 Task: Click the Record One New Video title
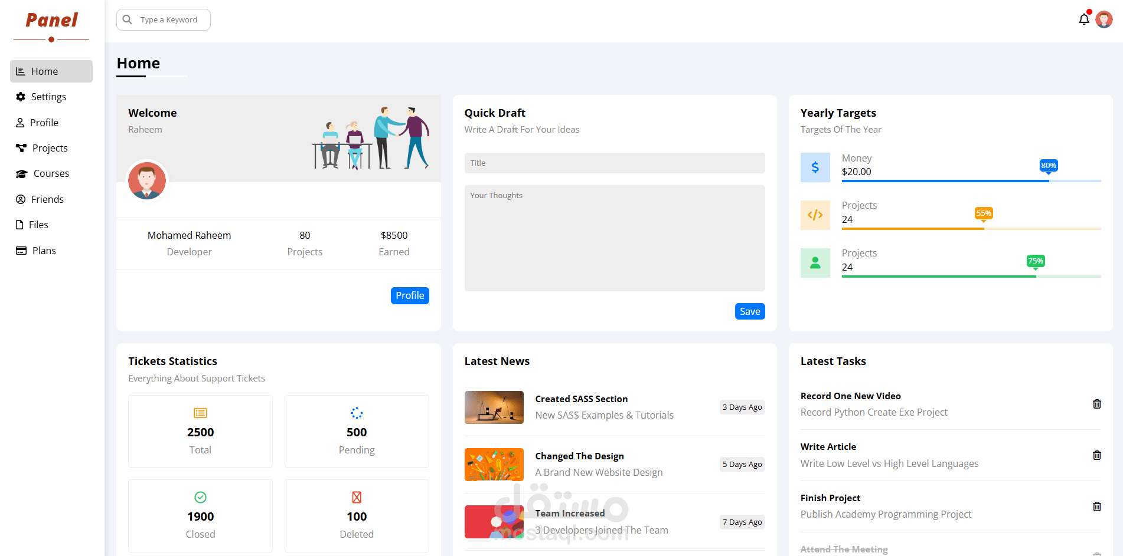[851, 396]
